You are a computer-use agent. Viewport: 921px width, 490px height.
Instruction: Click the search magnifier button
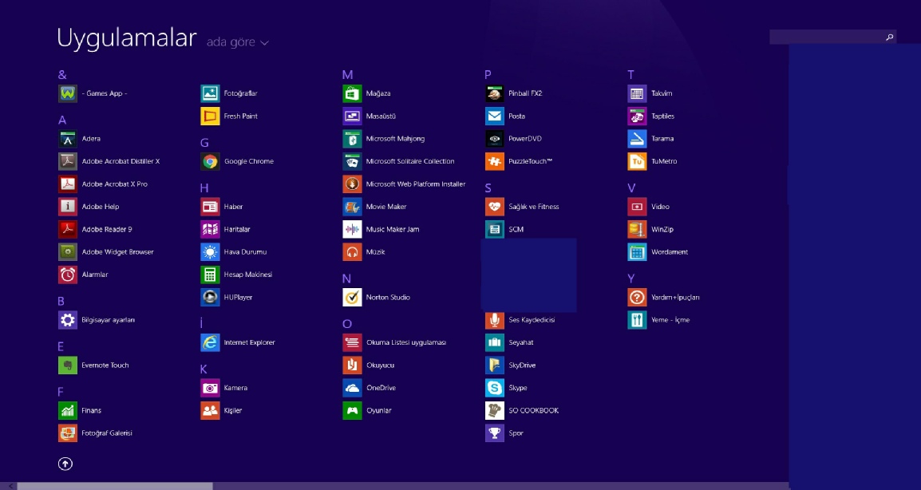pos(889,37)
